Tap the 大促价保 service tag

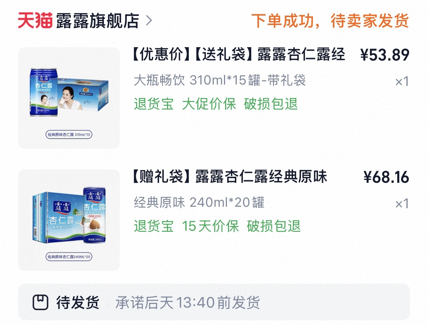(x=209, y=104)
